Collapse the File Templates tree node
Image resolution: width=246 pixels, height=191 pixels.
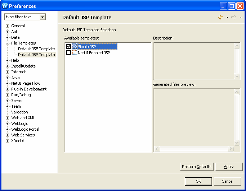[7, 43]
